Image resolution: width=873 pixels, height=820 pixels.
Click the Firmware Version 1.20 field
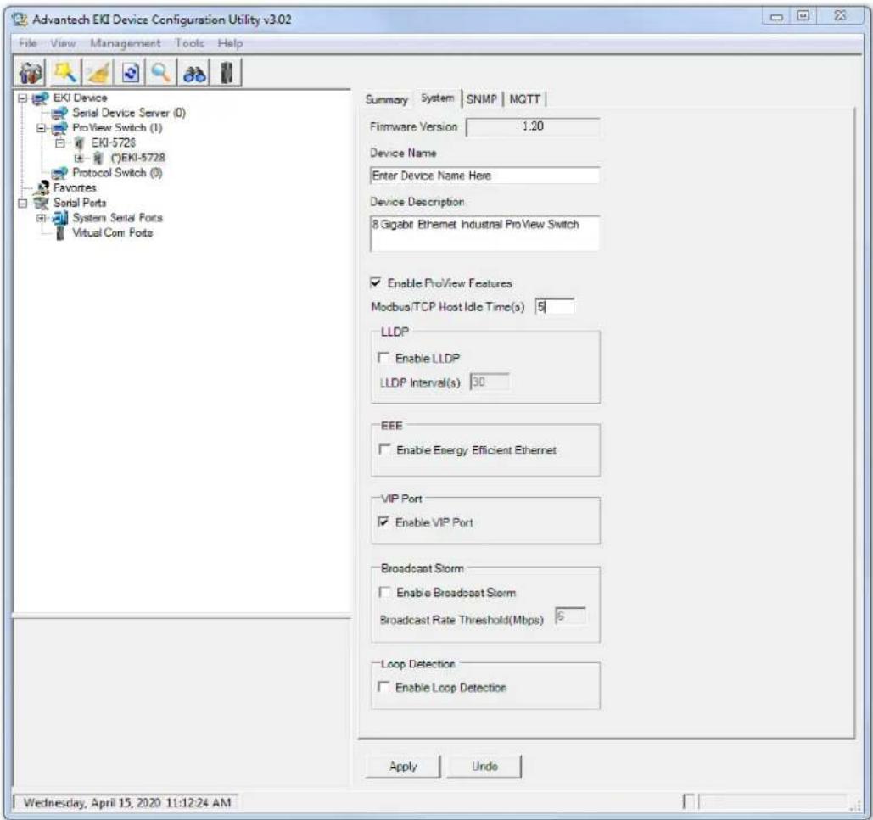tap(533, 127)
